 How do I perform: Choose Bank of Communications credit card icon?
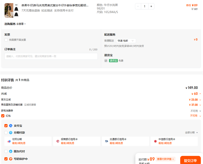coord(107,141)
